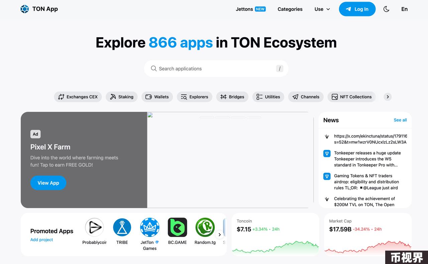Show next promoted apps with arrow
This screenshot has width=428, height=264.
pyautogui.click(x=220, y=235)
